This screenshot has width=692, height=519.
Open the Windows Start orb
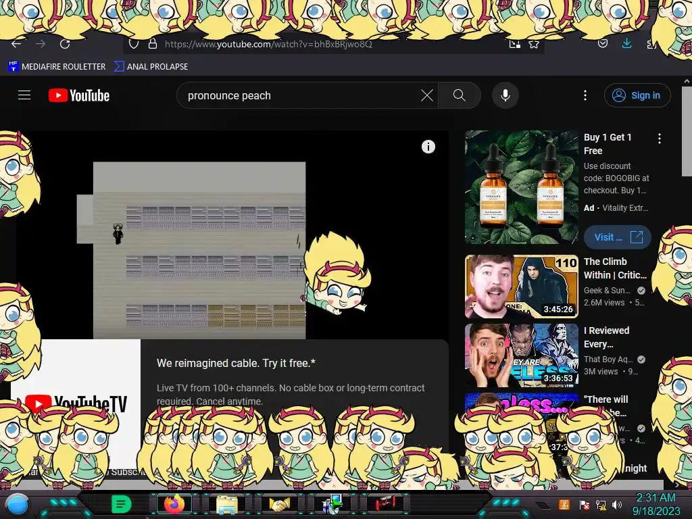[18, 504]
